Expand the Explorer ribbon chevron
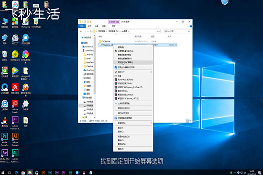 click(188, 26)
